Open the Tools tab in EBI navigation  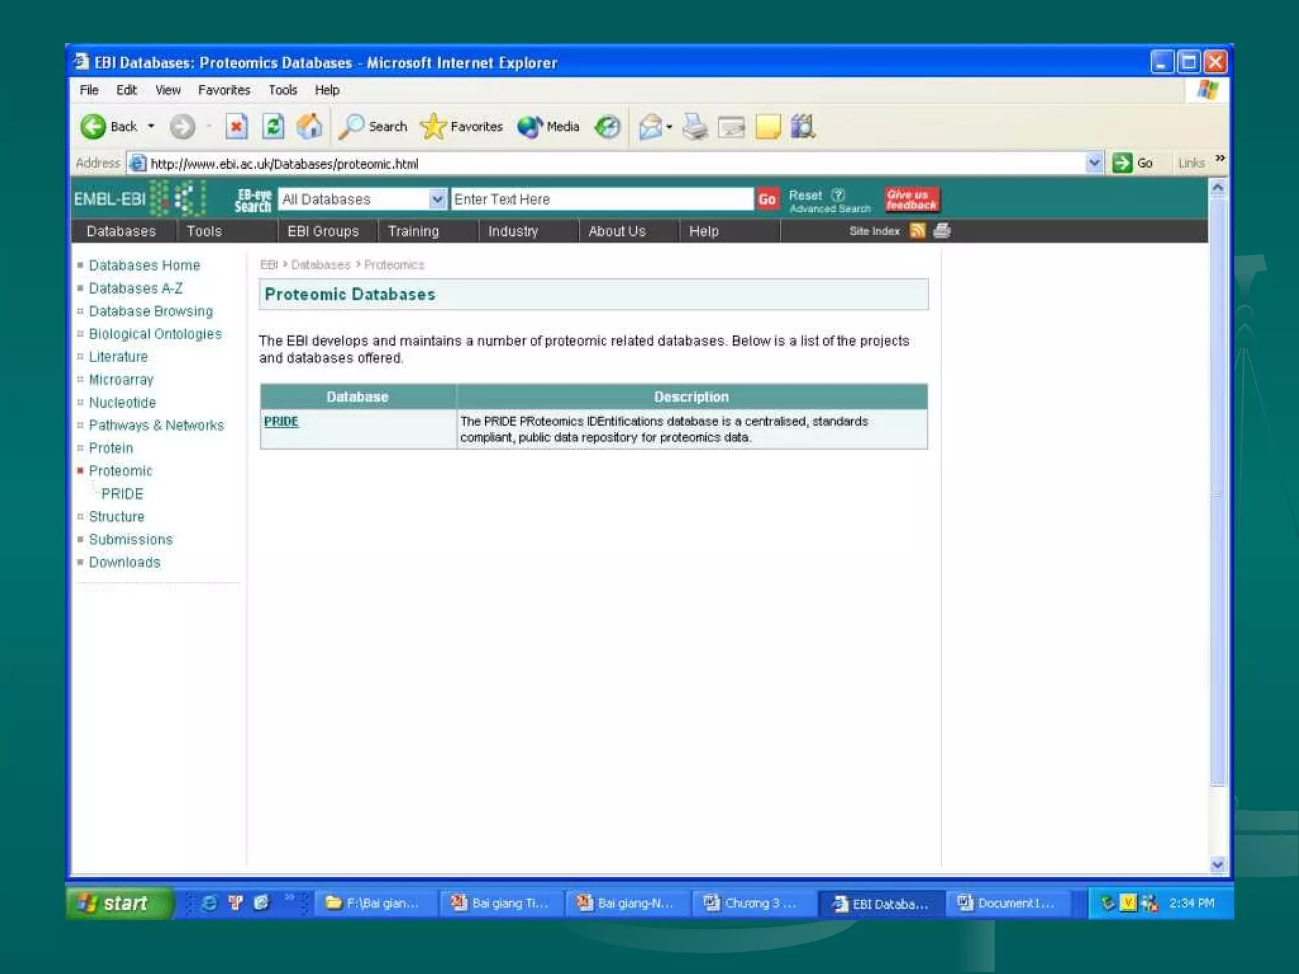click(x=204, y=231)
